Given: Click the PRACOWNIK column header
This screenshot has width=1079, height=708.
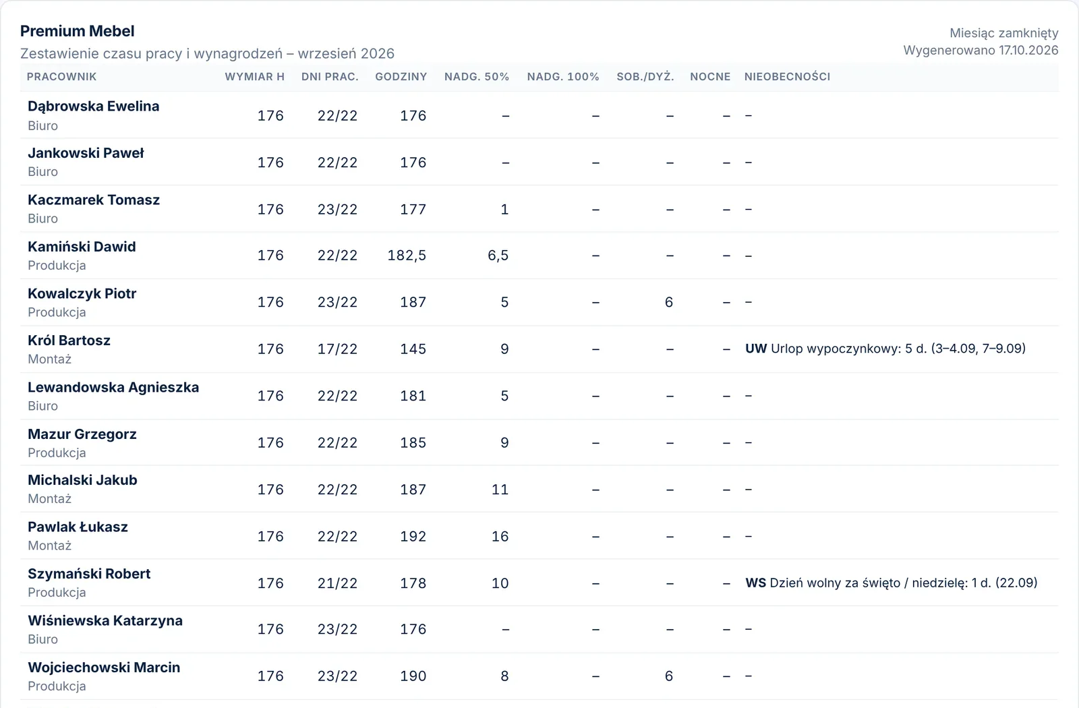Looking at the screenshot, I should pos(61,77).
